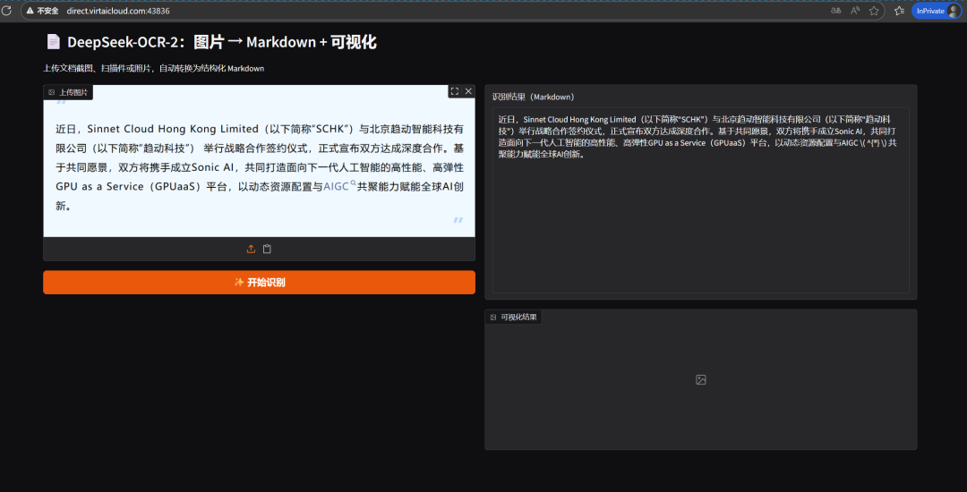Paste image from clipboard icon
This screenshot has height=492, width=967.
(267, 249)
